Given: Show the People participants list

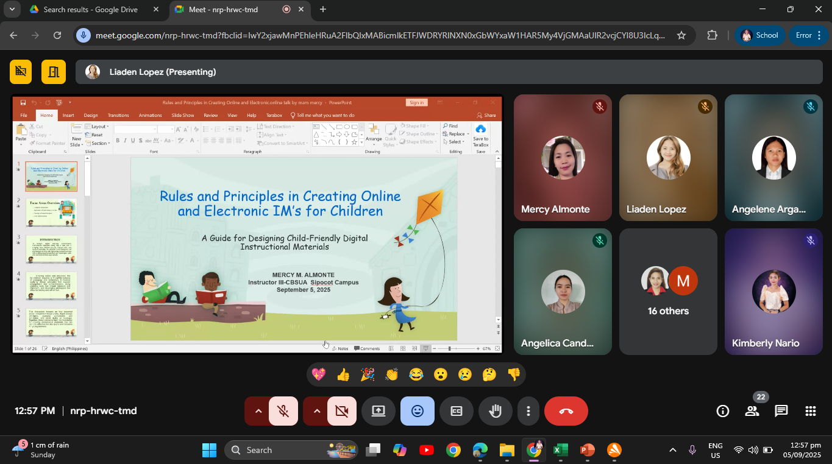Looking at the screenshot, I should coord(752,411).
